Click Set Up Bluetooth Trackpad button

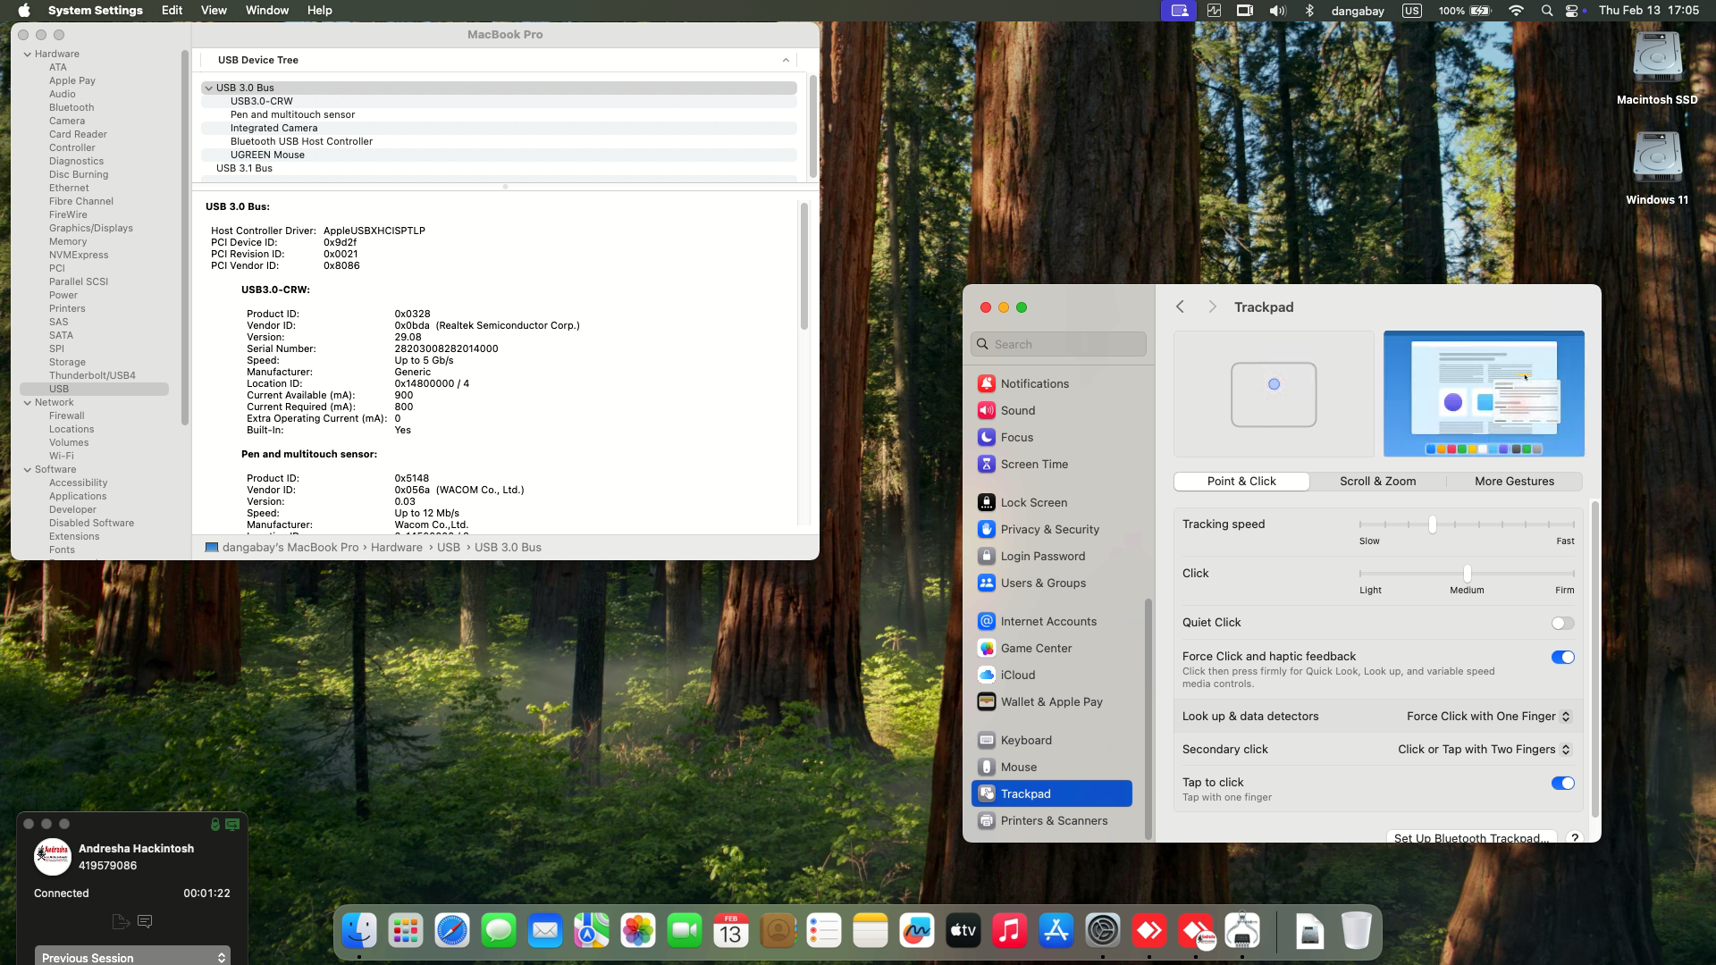coord(1471,836)
